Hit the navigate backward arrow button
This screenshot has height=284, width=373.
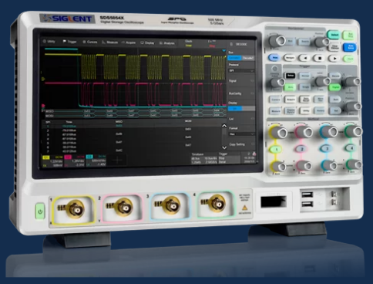tap(305, 58)
